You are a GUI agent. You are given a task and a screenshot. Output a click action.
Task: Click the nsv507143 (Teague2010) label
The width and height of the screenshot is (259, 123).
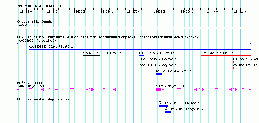tap(102, 53)
